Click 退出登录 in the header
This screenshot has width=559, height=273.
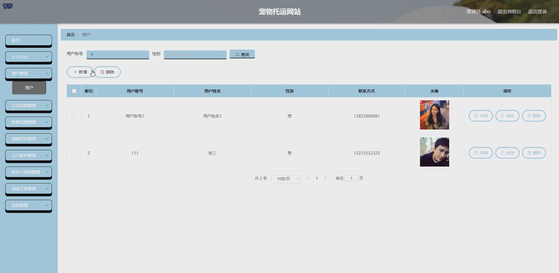coord(537,12)
